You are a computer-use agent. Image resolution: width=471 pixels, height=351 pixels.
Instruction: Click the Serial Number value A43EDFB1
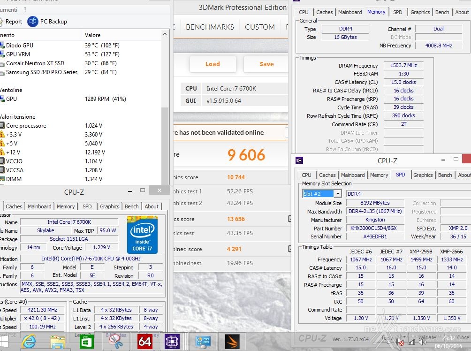pos(375,237)
